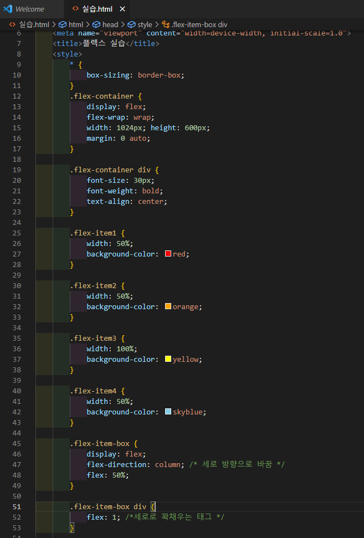
Task: Click the 'orange' color name text
Action: tap(185, 307)
